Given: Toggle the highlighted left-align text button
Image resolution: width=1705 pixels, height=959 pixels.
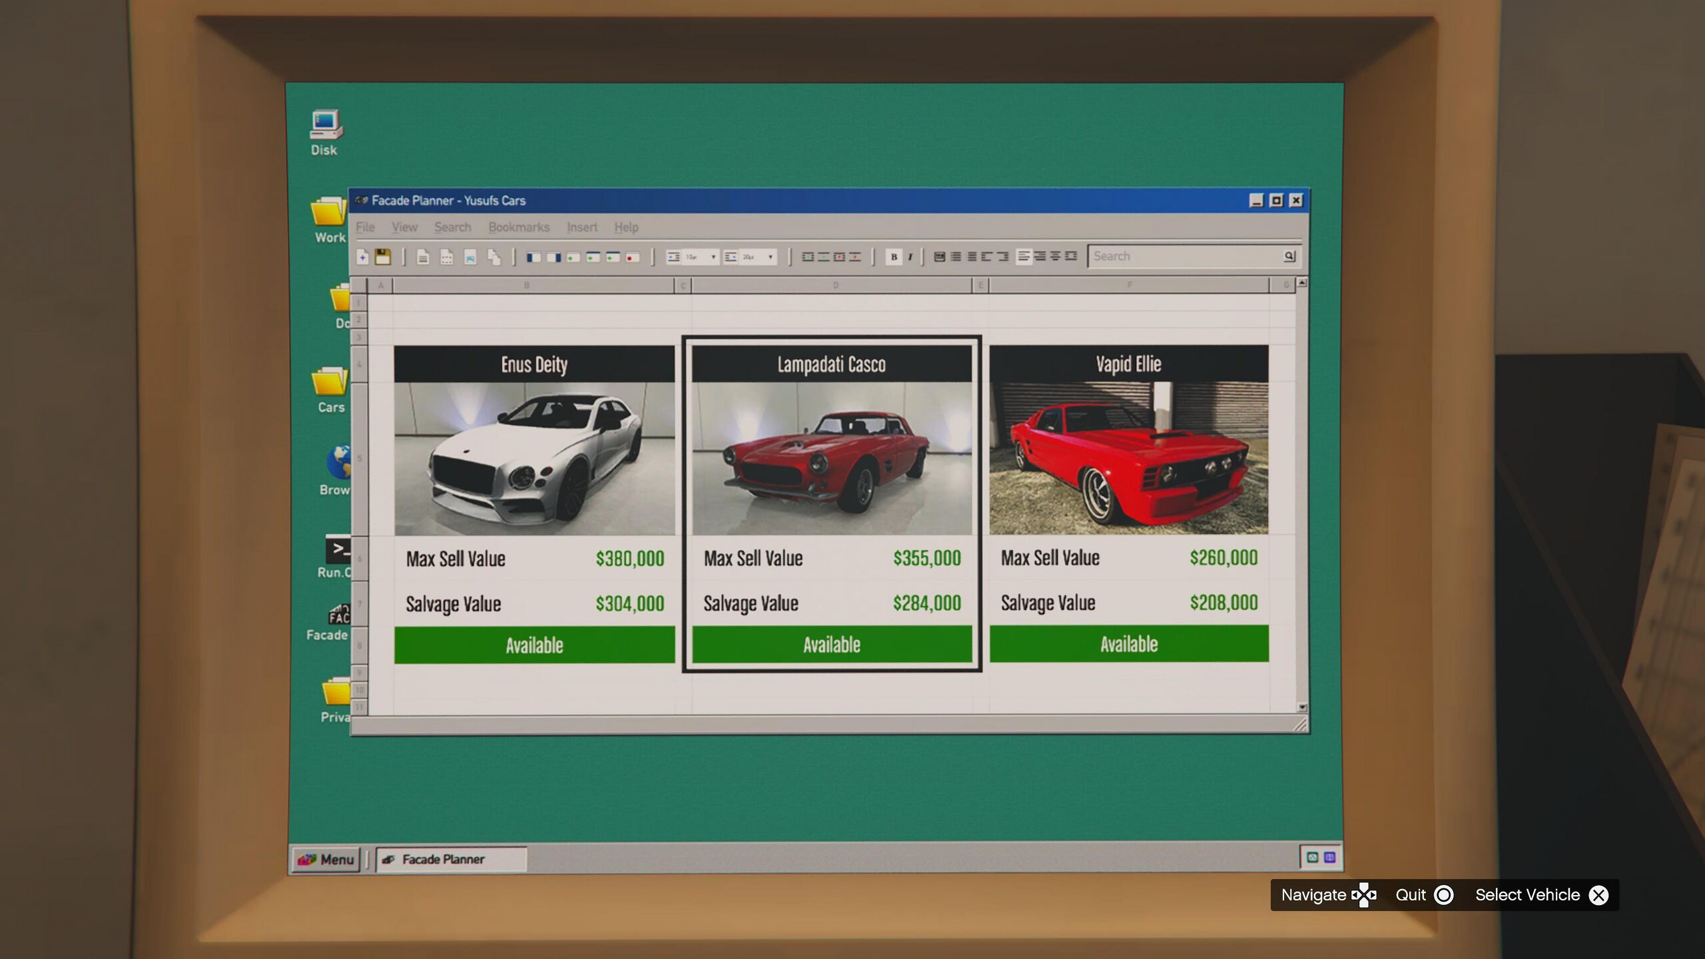Looking at the screenshot, I should click(x=1024, y=256).
